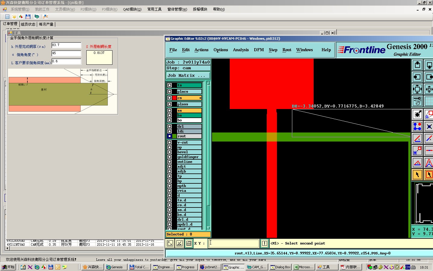
Task: Click the red color swatch of cs layer
Action: [x=174, y=98]
